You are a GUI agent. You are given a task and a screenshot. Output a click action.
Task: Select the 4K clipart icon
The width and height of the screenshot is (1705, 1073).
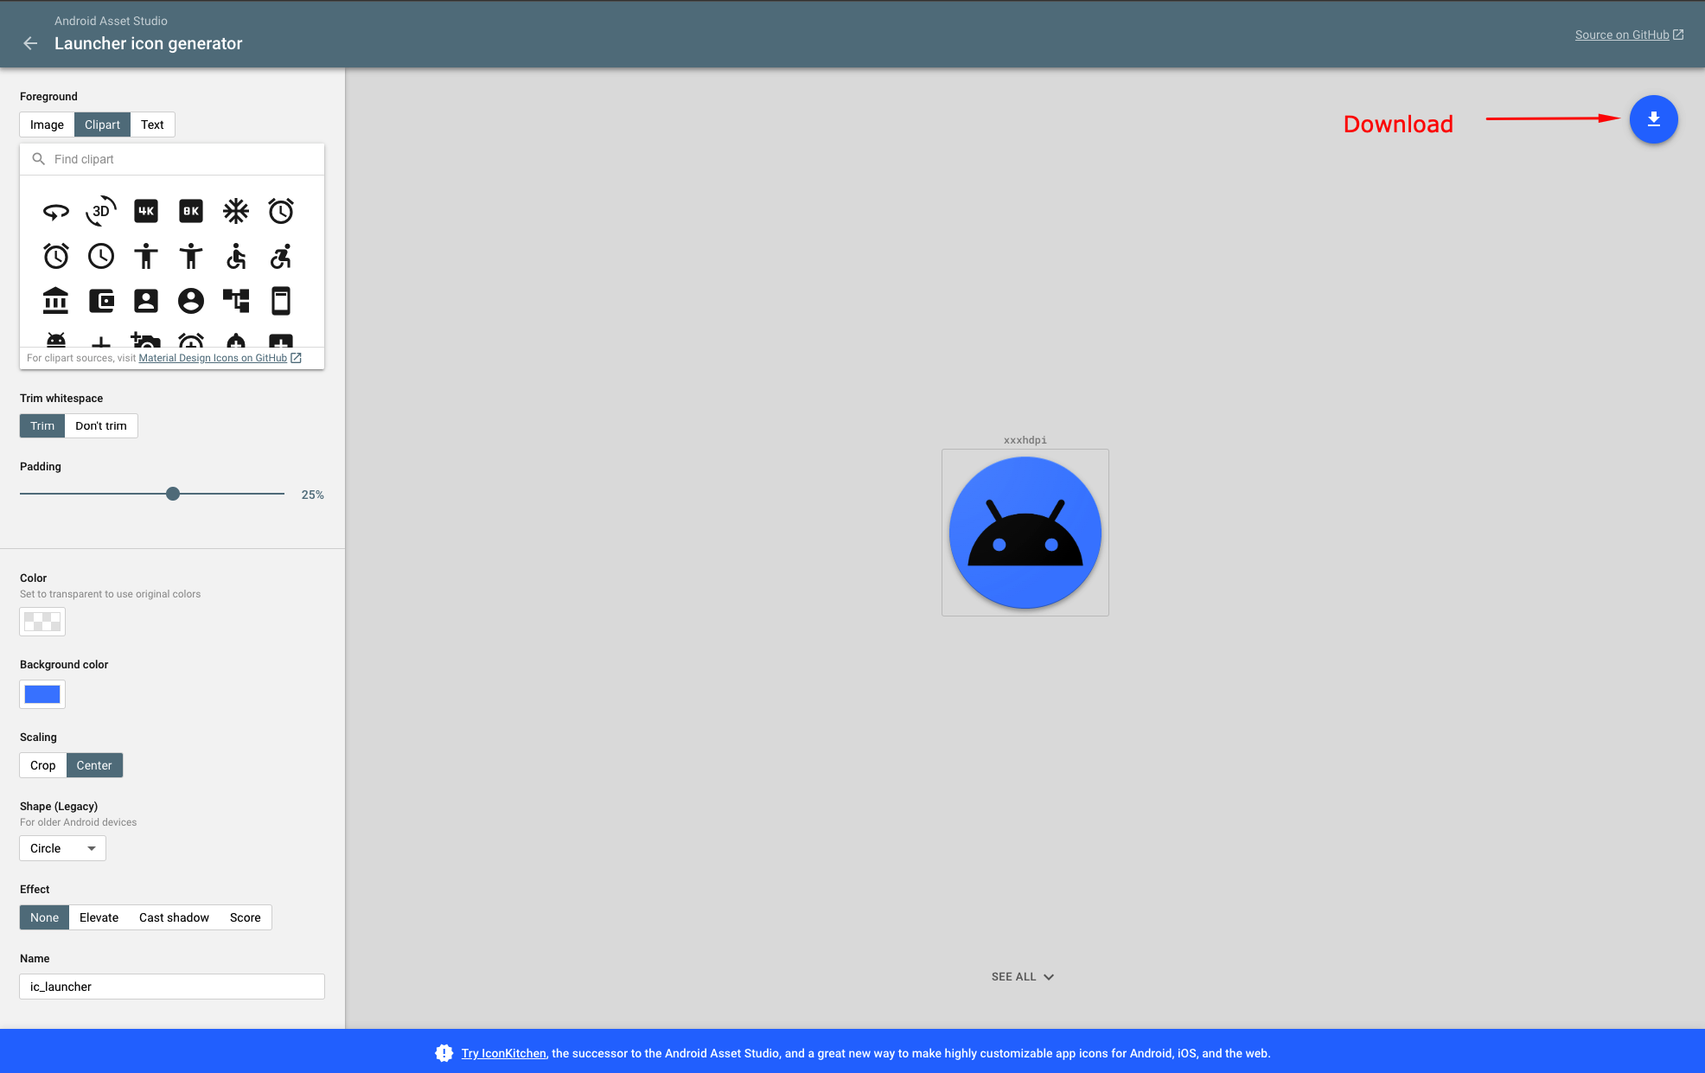(x=146, y=211)
